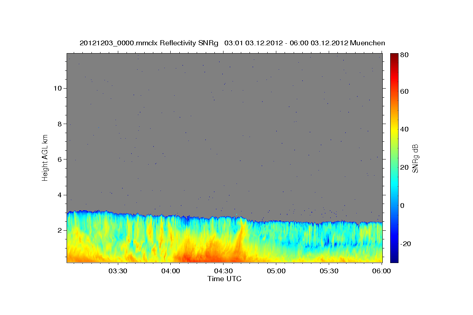This screenshot has width=473, height=315.
Task: Select the 'Time UTC' axis label
Action: point(224,279)
